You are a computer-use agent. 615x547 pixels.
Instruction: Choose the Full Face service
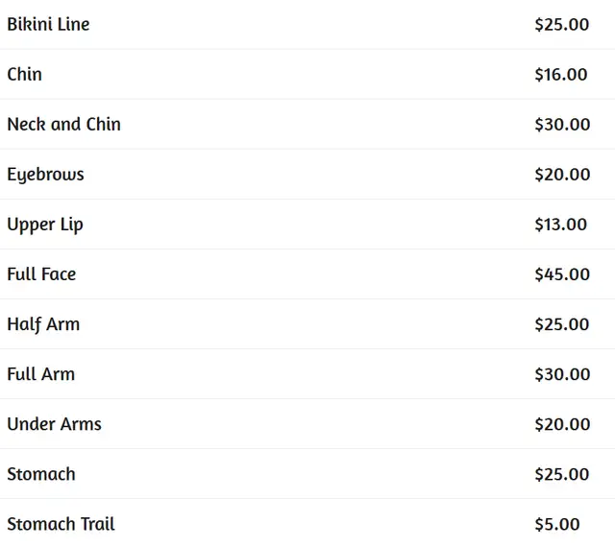pyautogui.click(x=41, y=273)
